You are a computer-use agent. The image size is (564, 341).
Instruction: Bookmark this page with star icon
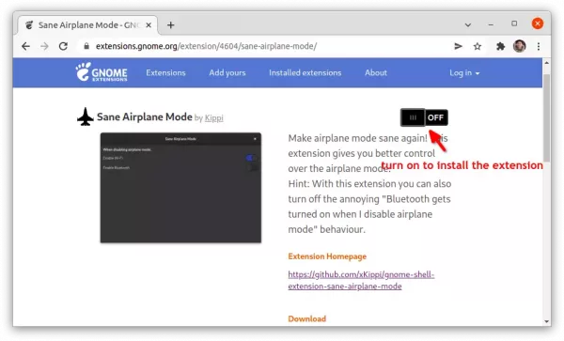tap(478, 46)
